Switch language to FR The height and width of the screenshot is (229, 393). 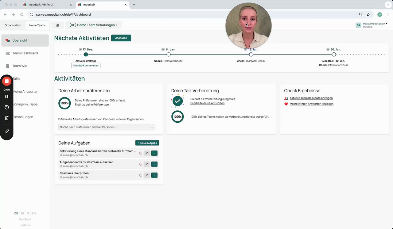22,213
